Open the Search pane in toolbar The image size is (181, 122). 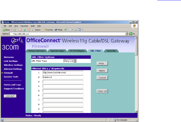coord(36,30)
